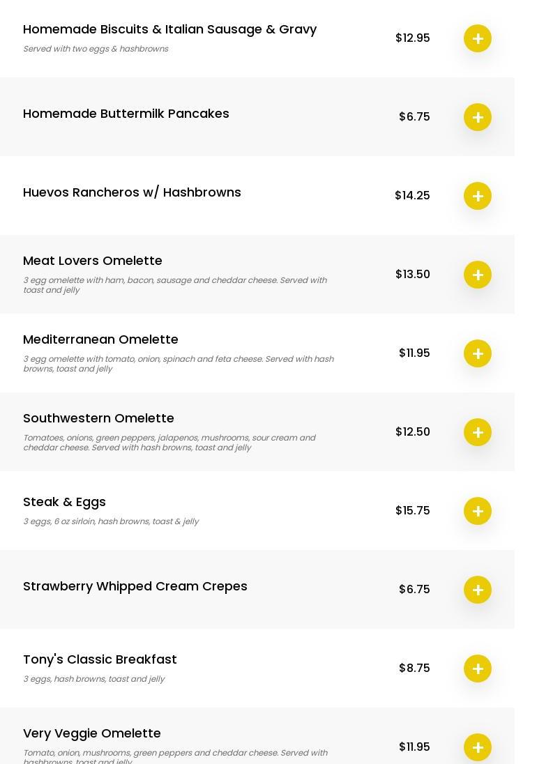Add the Meat Lovers Omelette
Viewport: 537px width, 764px height.
(x=478, y=275)
